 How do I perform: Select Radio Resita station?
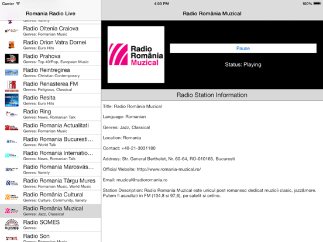(x=50, y=100)
